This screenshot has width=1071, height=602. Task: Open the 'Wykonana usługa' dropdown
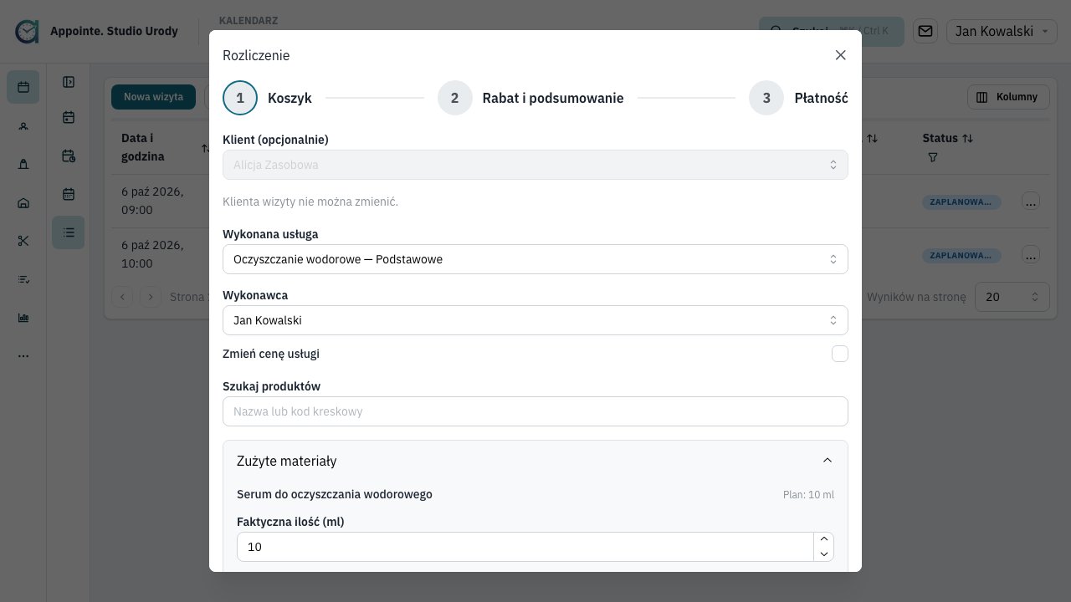coord(535,259)
